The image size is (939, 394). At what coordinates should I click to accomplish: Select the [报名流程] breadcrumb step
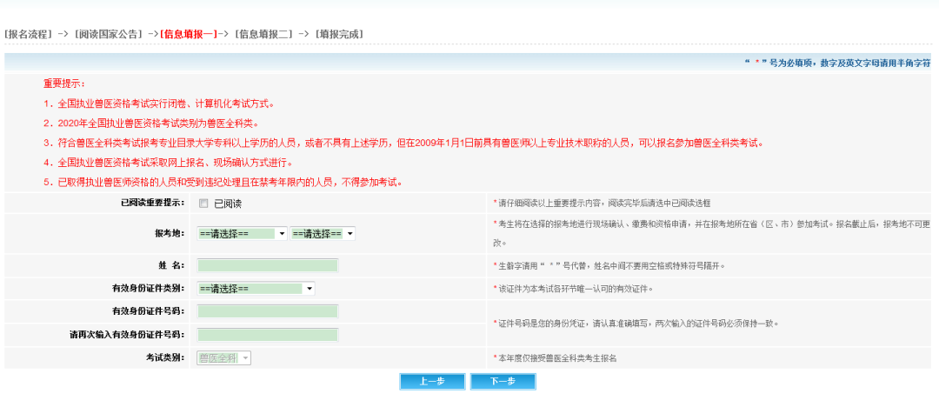click(x=28, y=34)
